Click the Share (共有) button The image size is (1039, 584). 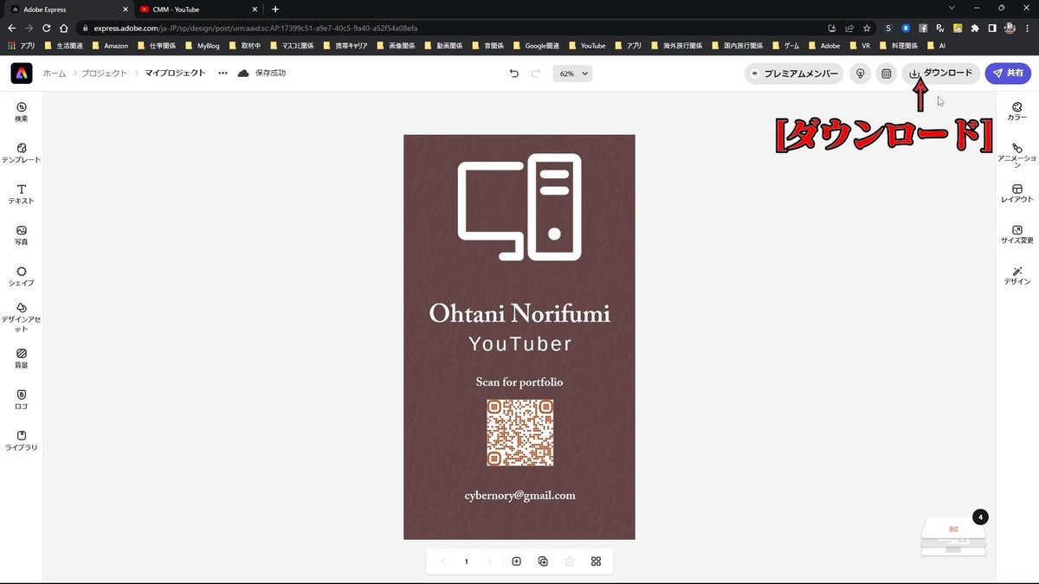pyautogui.click(x=1008, y=74)
